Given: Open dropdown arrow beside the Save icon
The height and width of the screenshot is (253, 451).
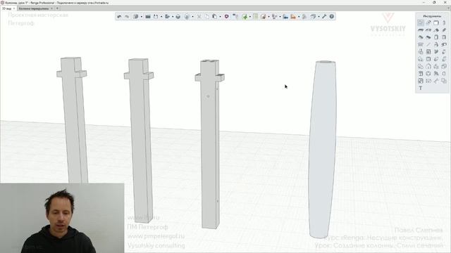Looking at the screenshot, I should click(x=161, y=17).
